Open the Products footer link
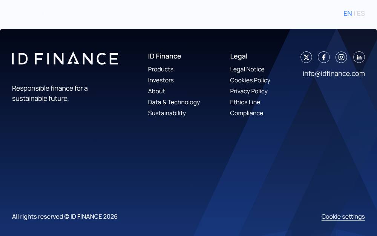 [x=161, y=69]
